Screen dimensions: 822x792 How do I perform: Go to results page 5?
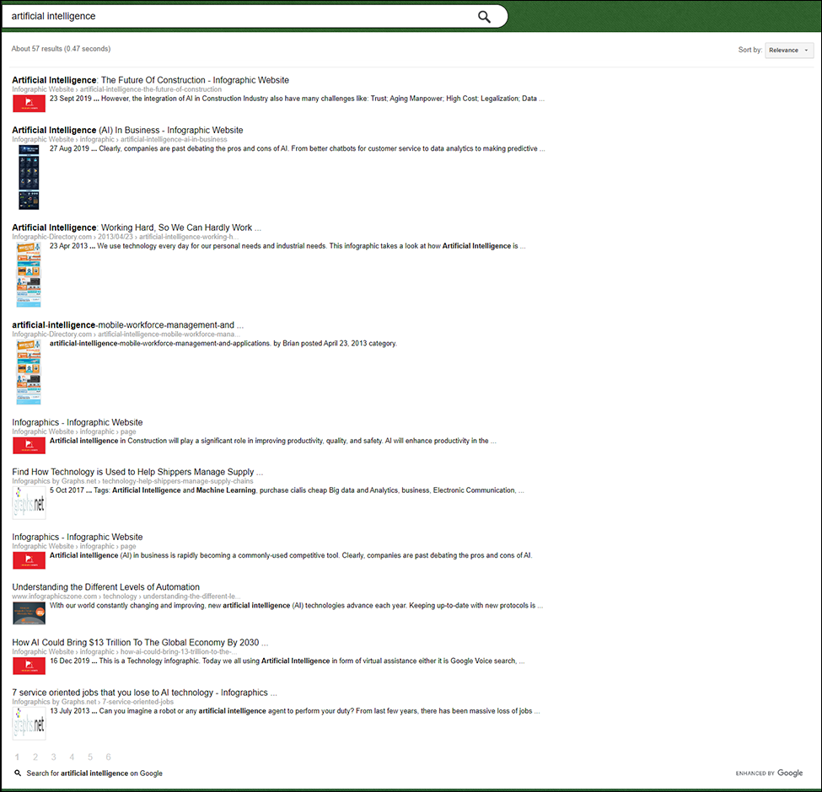click(x=90, y=757)
